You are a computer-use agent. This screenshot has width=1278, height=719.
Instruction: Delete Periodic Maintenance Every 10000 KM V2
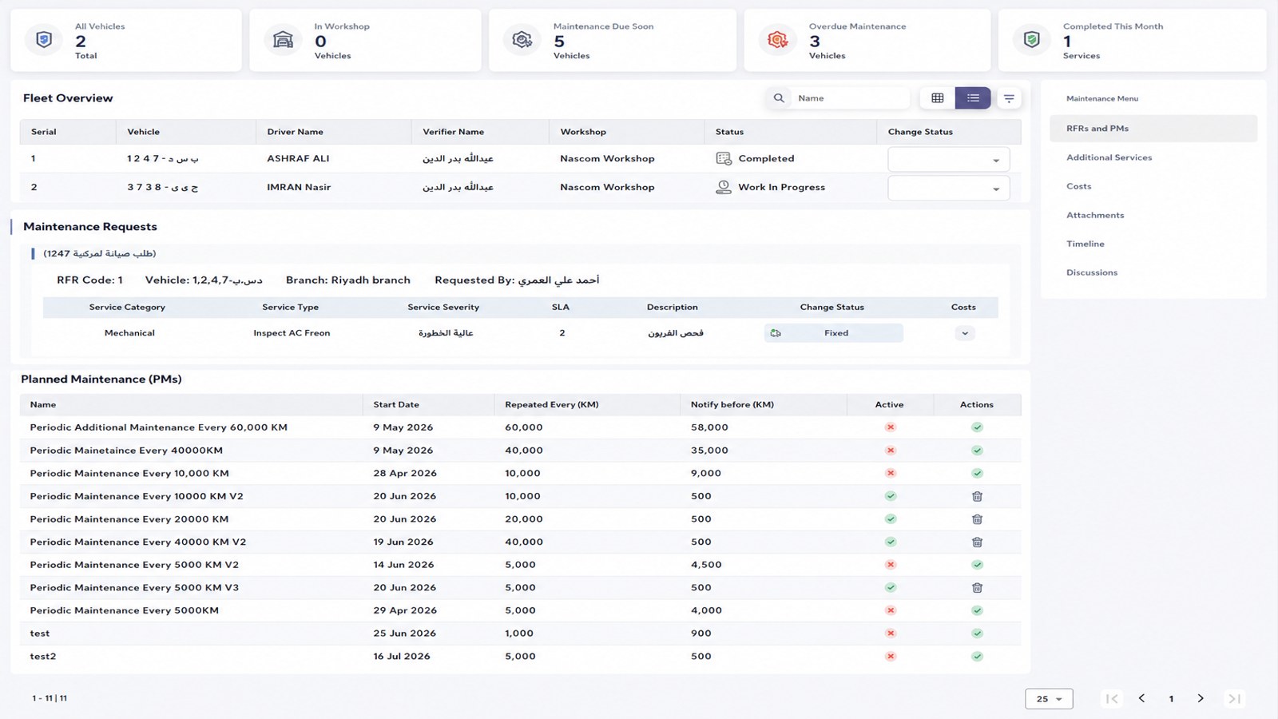[977, 496]
